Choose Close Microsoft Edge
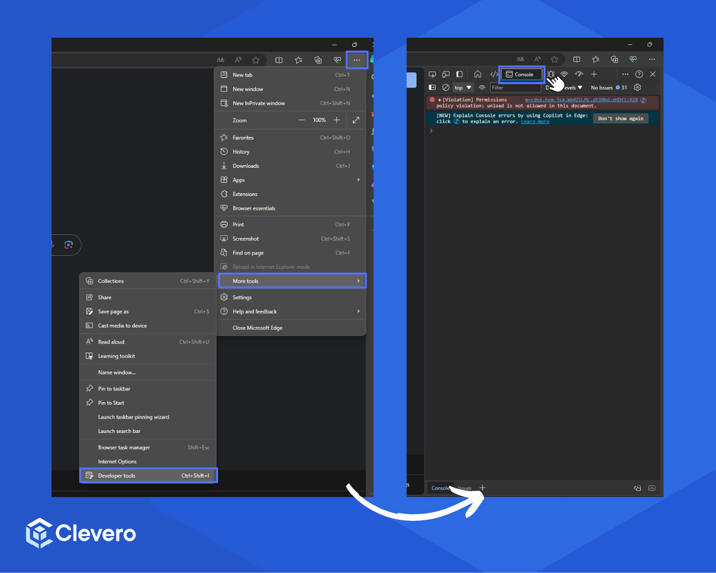The image size is (716, 573). pos(290,328)
